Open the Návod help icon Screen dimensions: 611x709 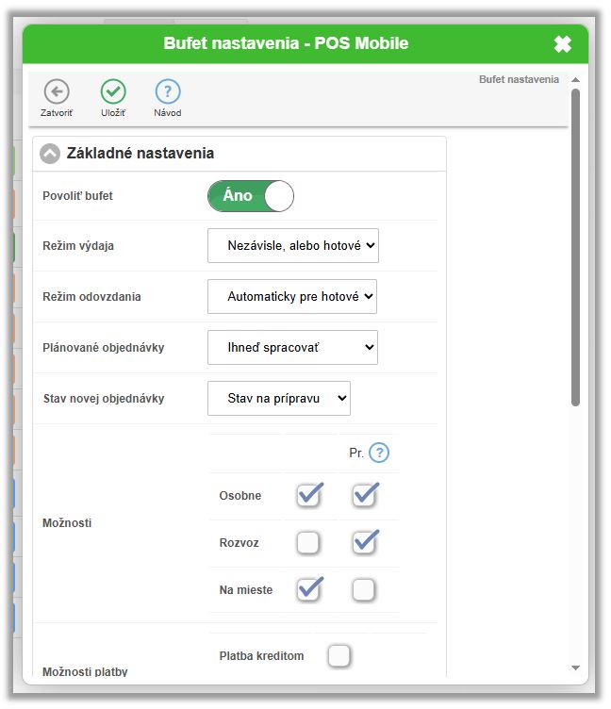[x=168, y=92]
